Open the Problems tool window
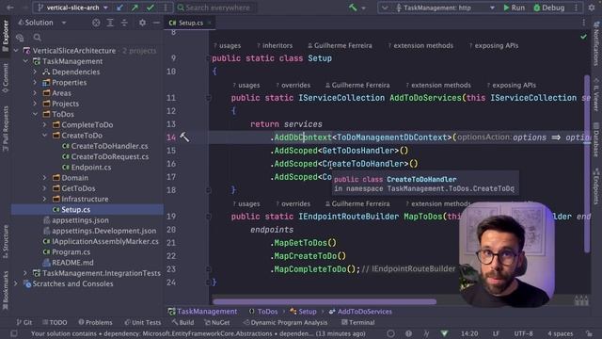 click(x=95, y=322)
